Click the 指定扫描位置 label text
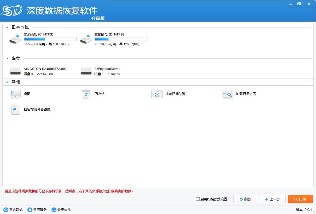 click(x=175, y=94)
